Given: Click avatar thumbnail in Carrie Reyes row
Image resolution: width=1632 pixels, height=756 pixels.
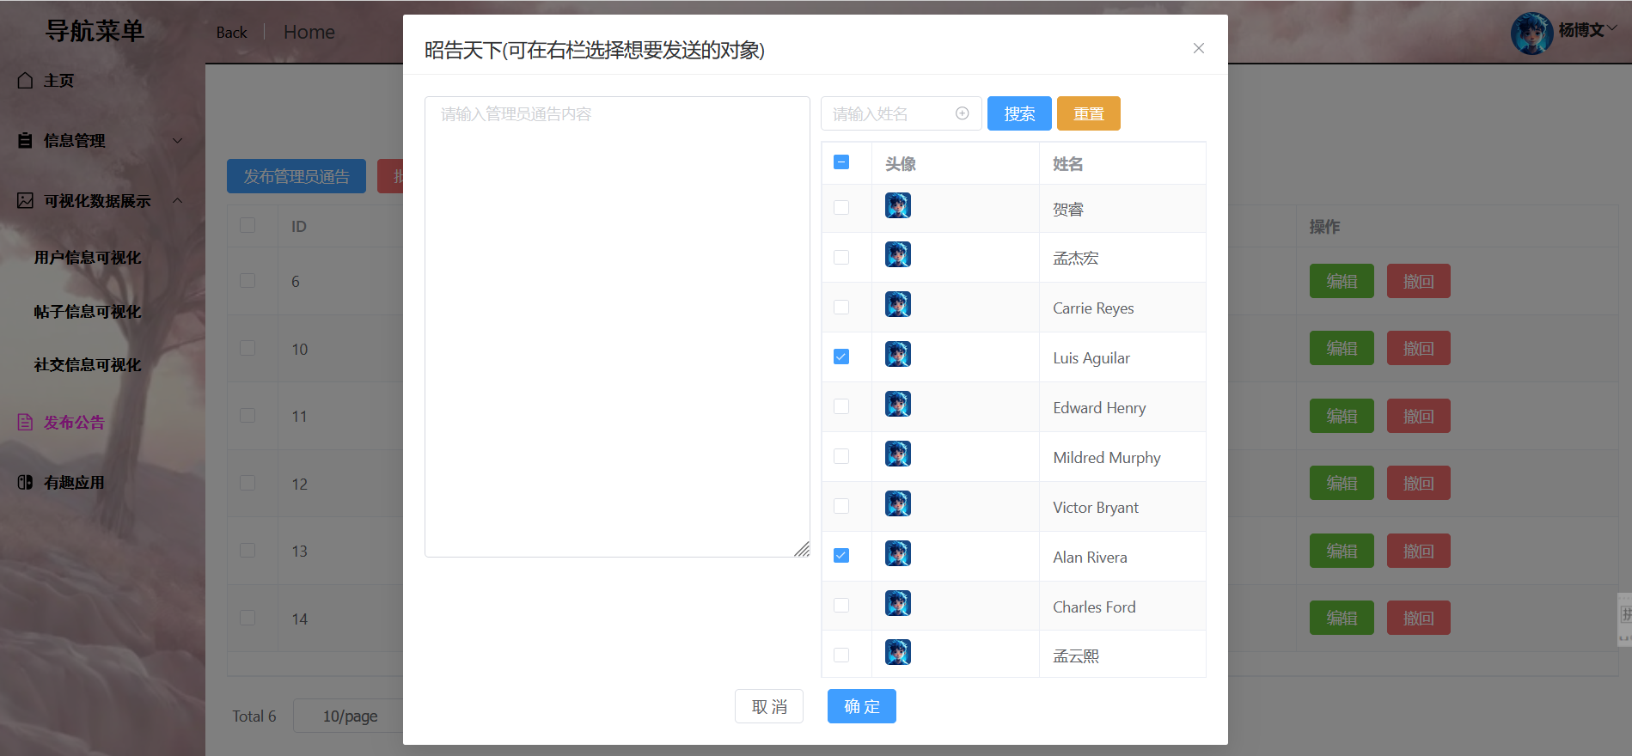Looking at the screenshot, I should pos(898,304).
